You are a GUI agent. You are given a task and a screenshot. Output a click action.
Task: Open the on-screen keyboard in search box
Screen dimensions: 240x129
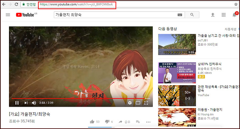180,15
